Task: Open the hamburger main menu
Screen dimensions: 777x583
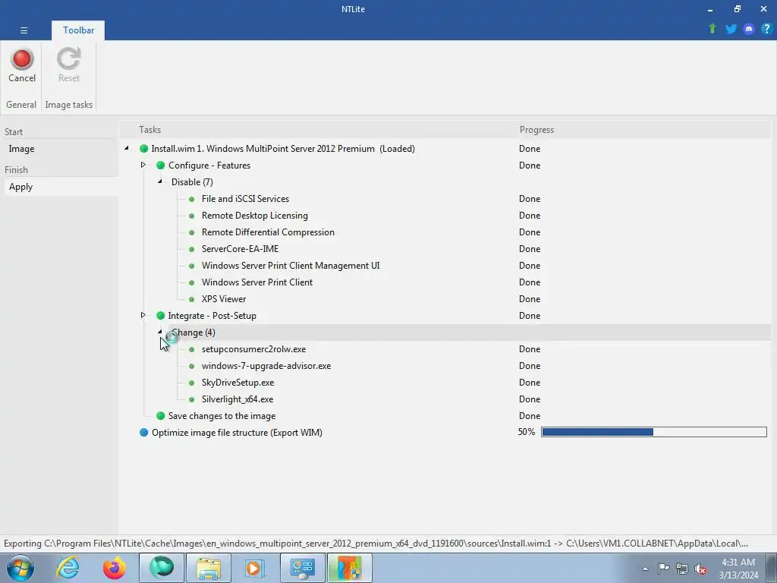Action: [24, 30]
